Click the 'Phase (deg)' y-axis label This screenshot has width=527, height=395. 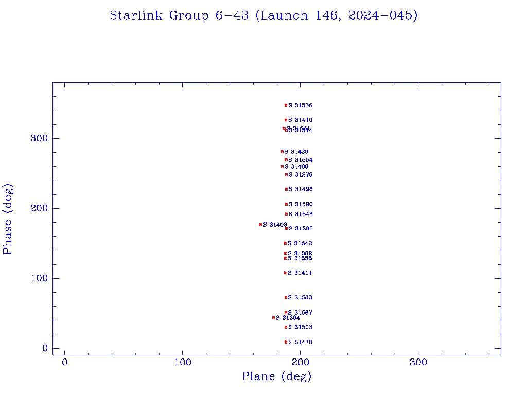7,219
